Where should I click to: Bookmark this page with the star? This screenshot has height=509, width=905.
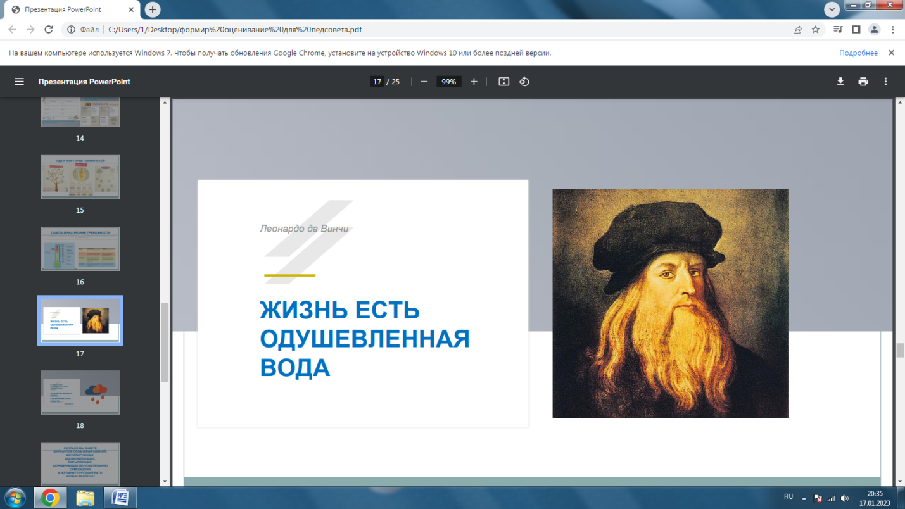(816, 29)
